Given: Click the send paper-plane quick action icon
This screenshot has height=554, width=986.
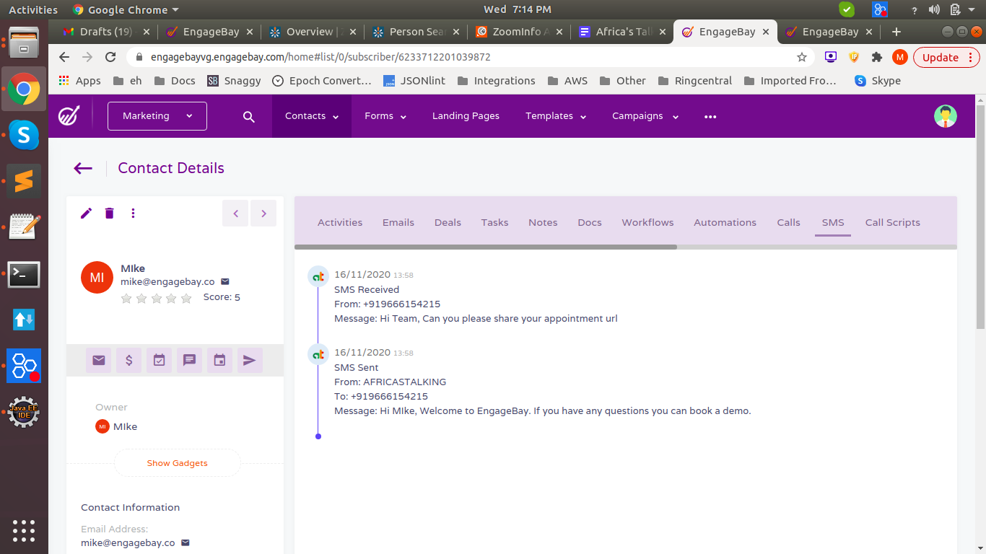Looking at the screenshot, I should tap(250, 360).
